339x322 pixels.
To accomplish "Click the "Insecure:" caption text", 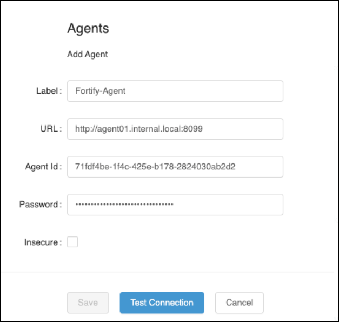I will [42, 242].
